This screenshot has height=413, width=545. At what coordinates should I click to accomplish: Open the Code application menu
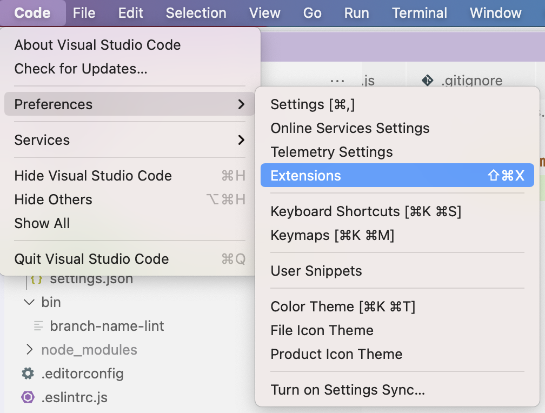32,13
